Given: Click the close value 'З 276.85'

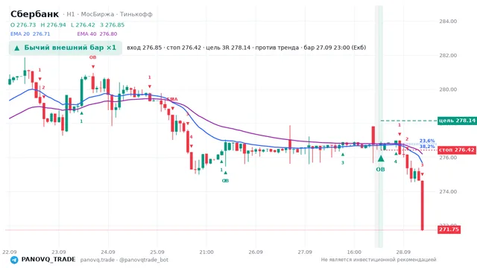Looking at the screenshot, I should click(112, 25).
